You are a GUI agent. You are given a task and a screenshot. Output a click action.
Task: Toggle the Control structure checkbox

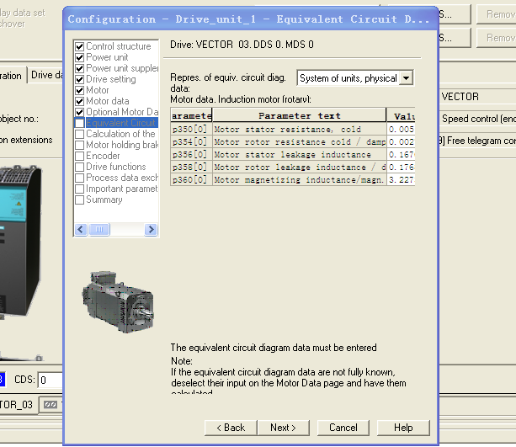pos(79,46)
